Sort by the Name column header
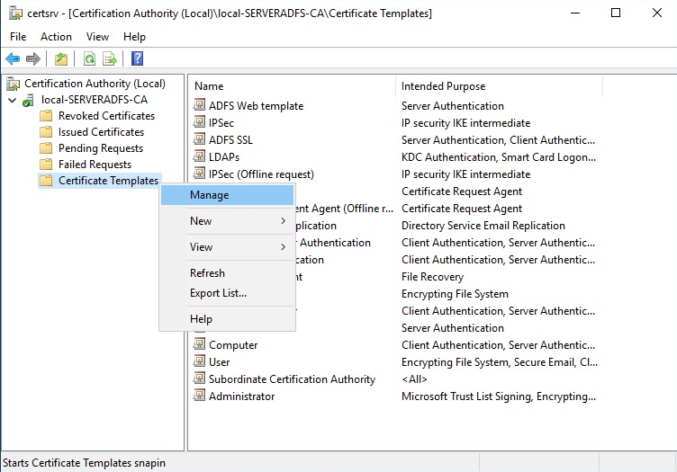This screenshot has width=677, height=472. pos(209,86)
